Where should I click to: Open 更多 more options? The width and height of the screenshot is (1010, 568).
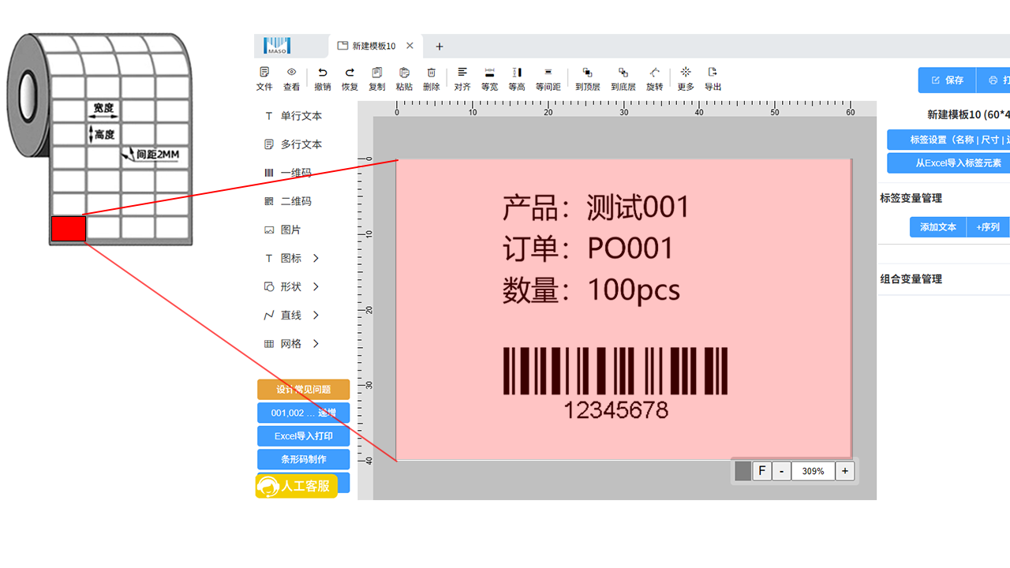(x=686, y=78)
